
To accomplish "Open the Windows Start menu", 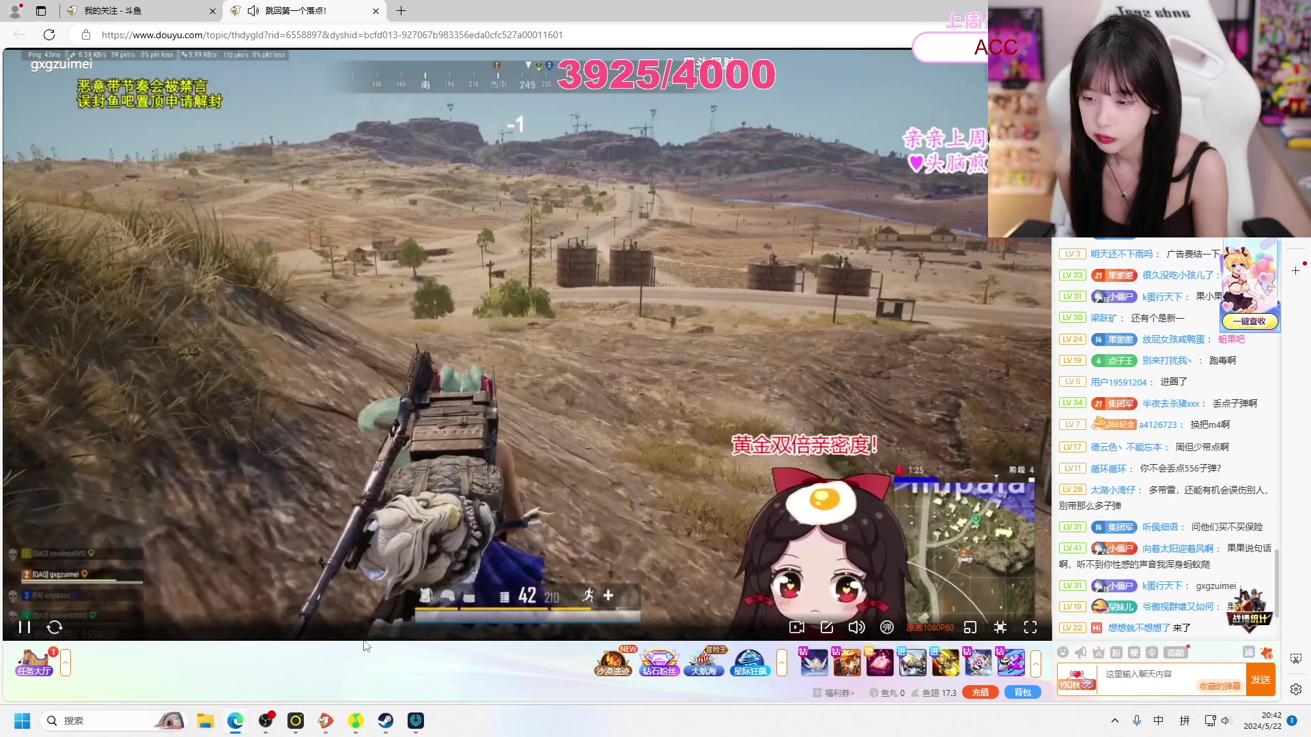I will [23, 721].
